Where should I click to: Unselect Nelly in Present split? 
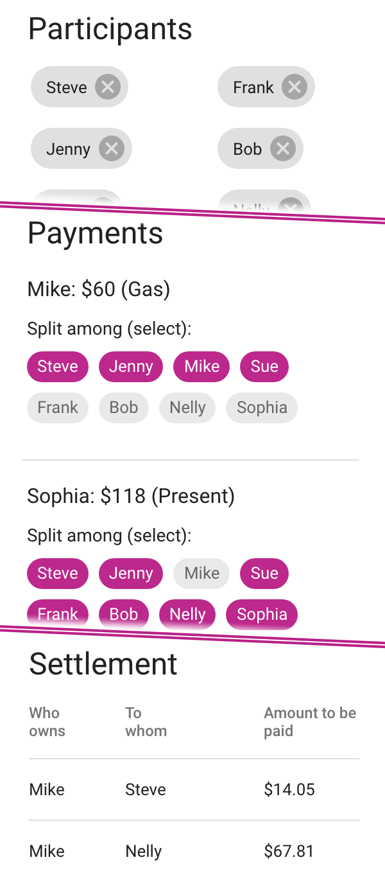click(187, 615)
